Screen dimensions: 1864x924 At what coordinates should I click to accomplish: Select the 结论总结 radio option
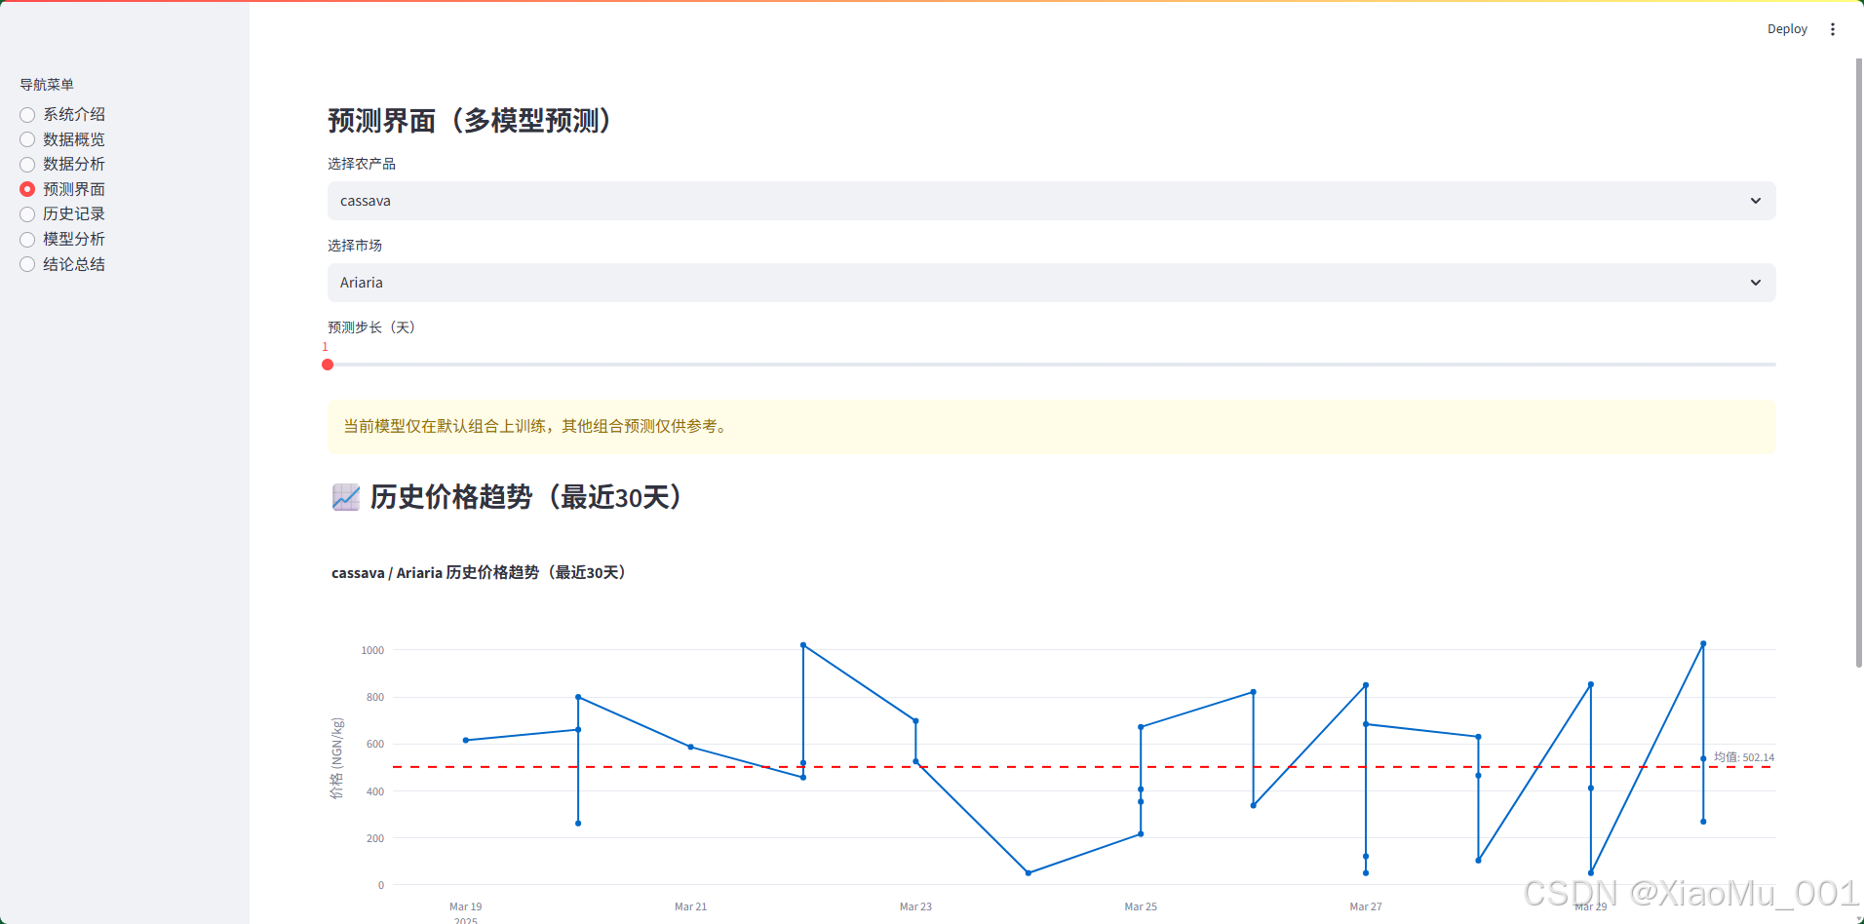click(x=62, y=264)
